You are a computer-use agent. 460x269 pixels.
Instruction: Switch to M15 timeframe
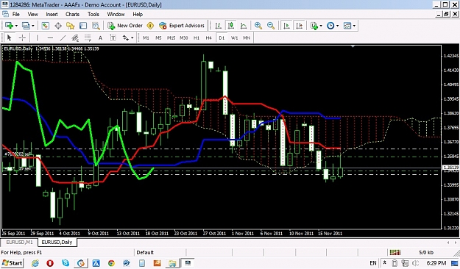(x=171, y=37)
